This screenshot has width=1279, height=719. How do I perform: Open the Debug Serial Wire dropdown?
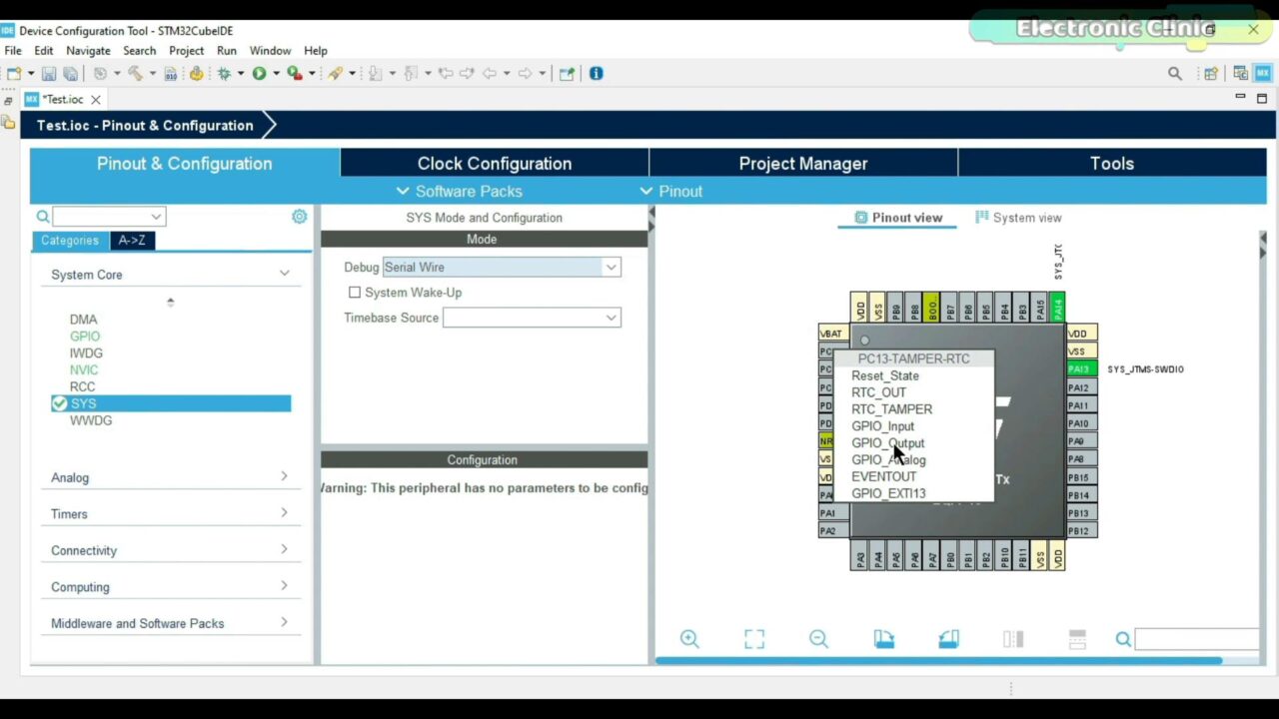pyautogui.click(x=611, y=268)
